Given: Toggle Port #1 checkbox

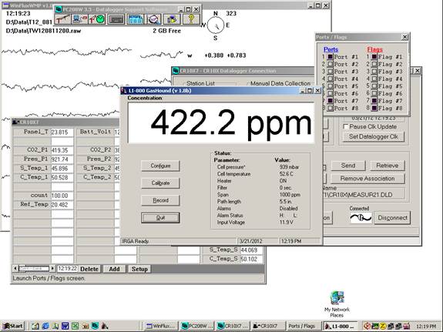Looking at the screenshot, I should [330, 57].
